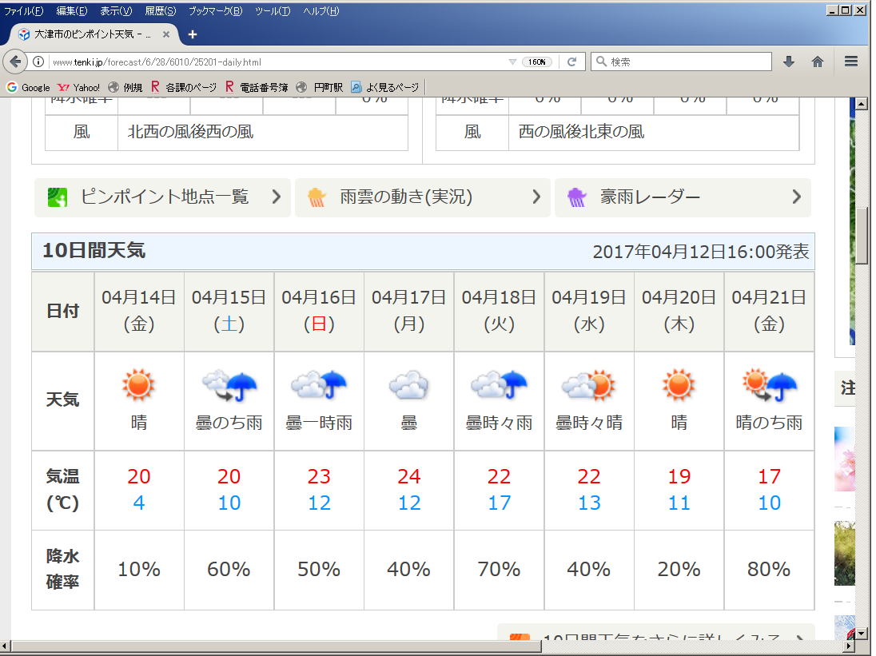
Task: Click the 北西の風後西の風 wind text
Action: pos(190,132)
